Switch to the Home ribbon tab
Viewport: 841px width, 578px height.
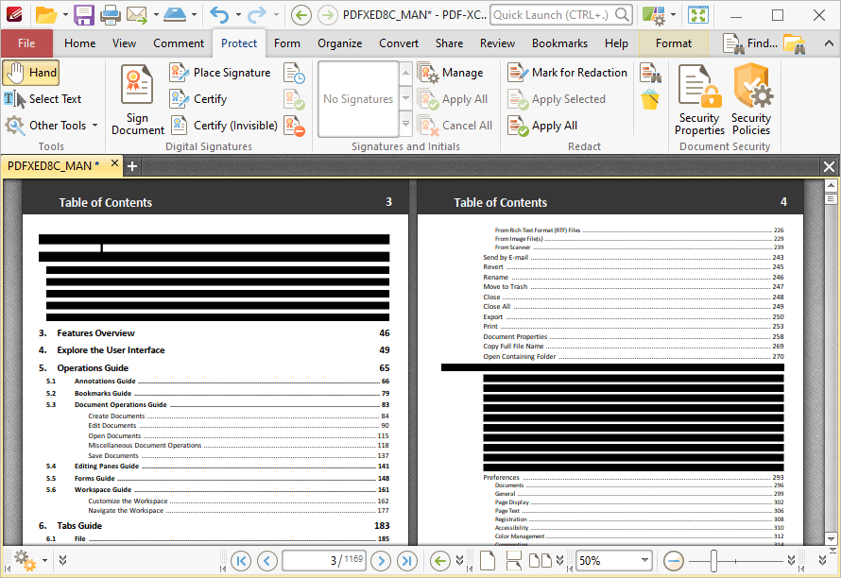(80, 43)
